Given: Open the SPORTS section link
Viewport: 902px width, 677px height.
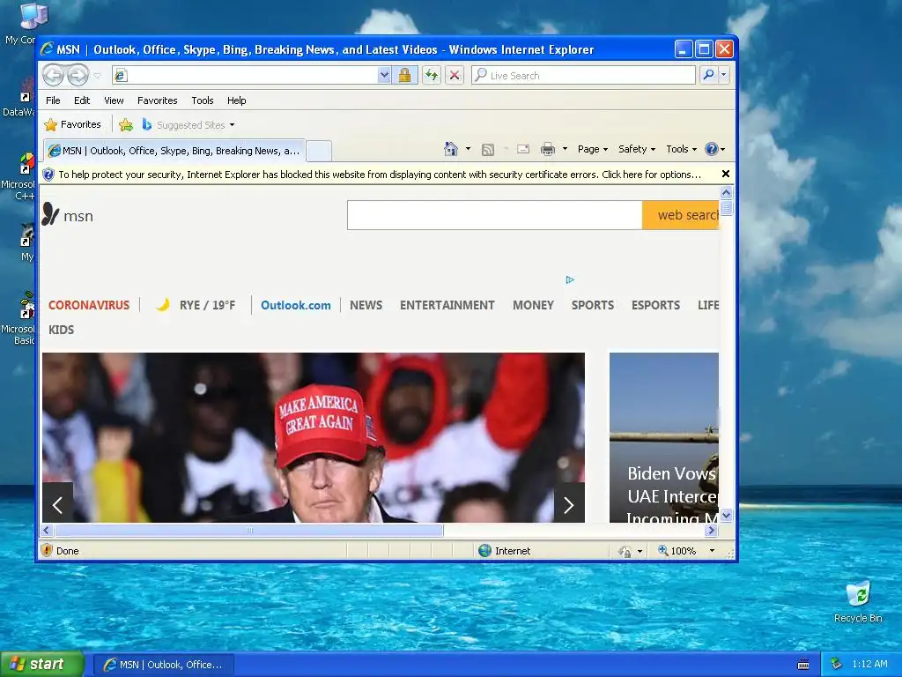Looking at the screenshot, I should (593, 305).
